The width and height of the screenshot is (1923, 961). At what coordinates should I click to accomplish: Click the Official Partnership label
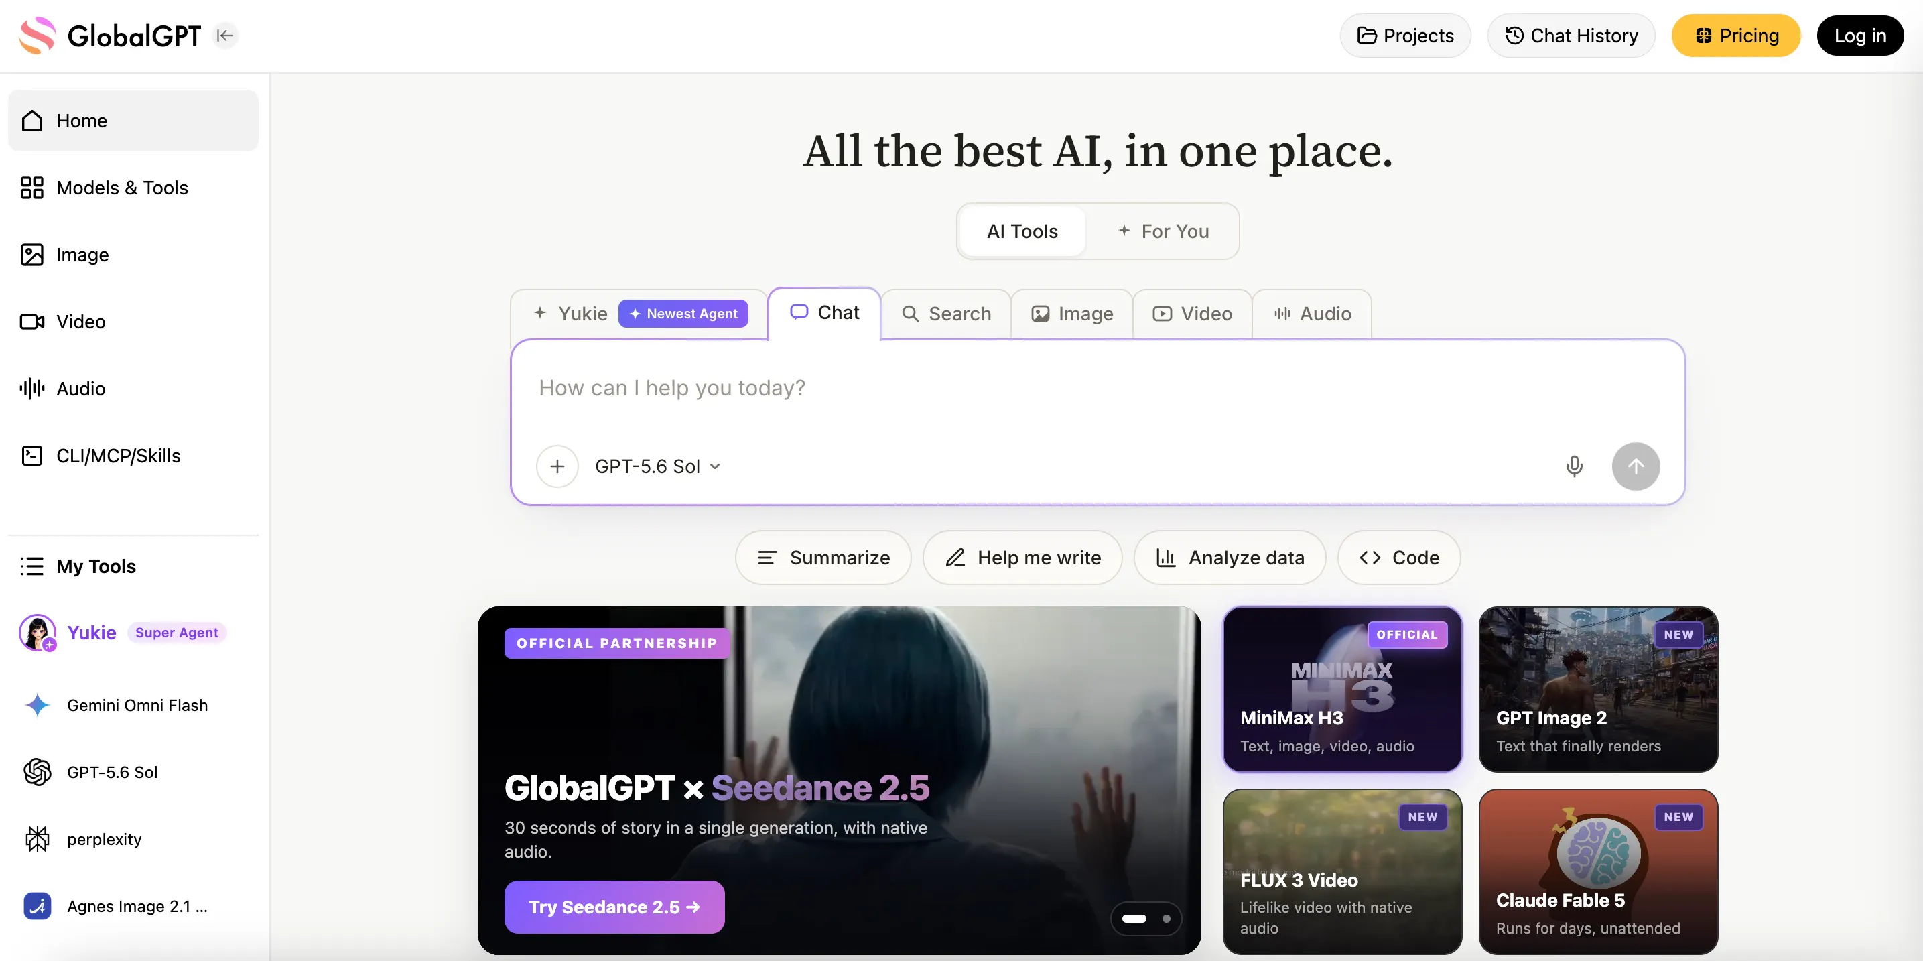tap(616, 643)
